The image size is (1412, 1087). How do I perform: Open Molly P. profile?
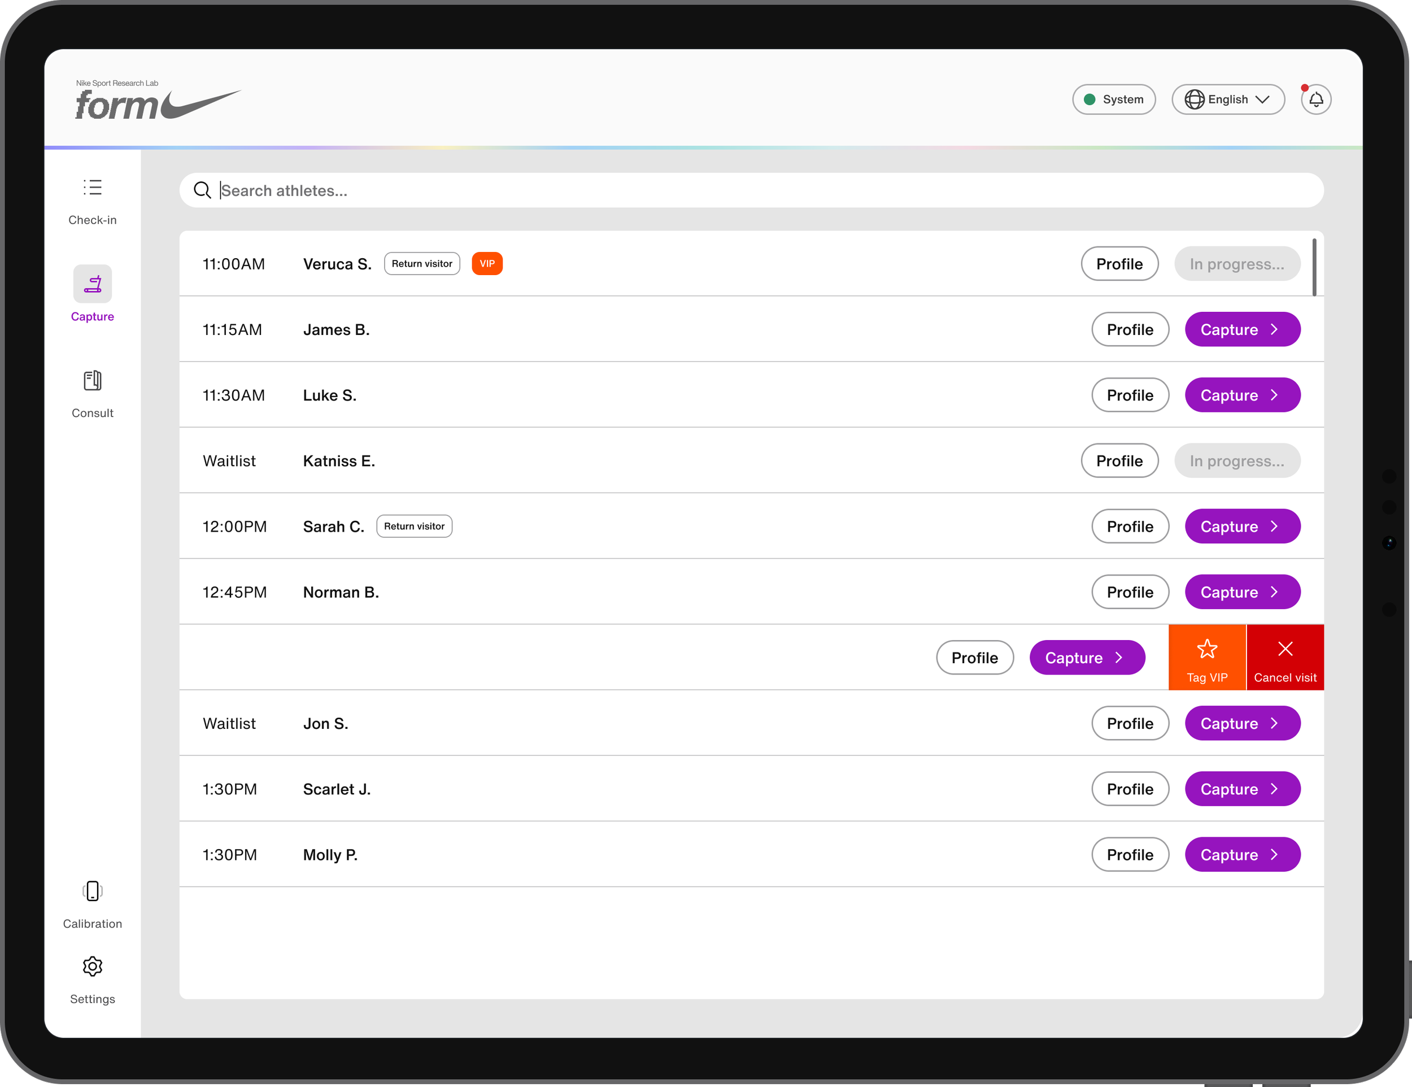[1130, 855]
